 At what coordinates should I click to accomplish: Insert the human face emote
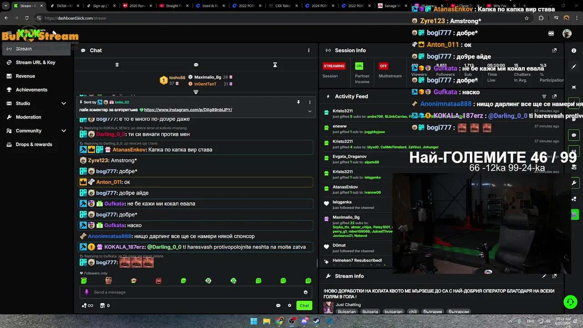point(108,281)
